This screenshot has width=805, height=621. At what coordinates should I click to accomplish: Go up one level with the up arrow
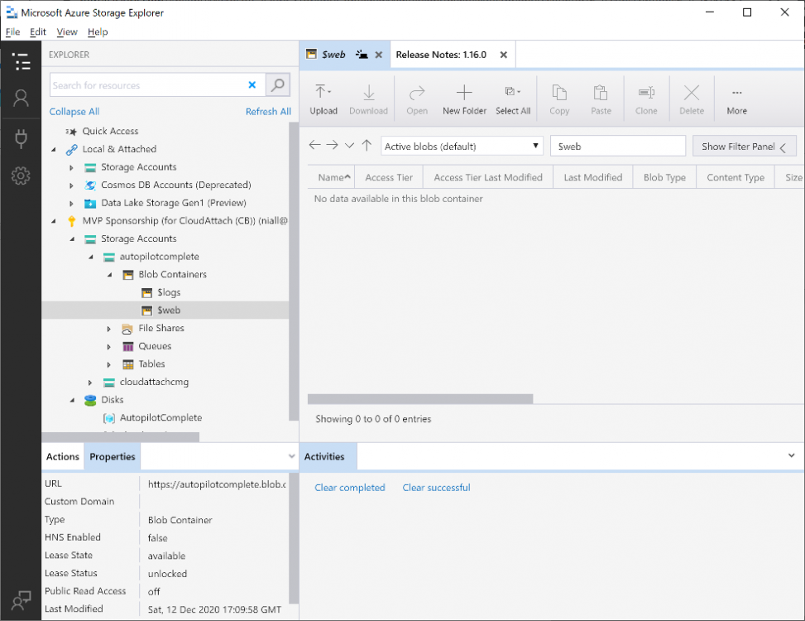pos(367,146)
